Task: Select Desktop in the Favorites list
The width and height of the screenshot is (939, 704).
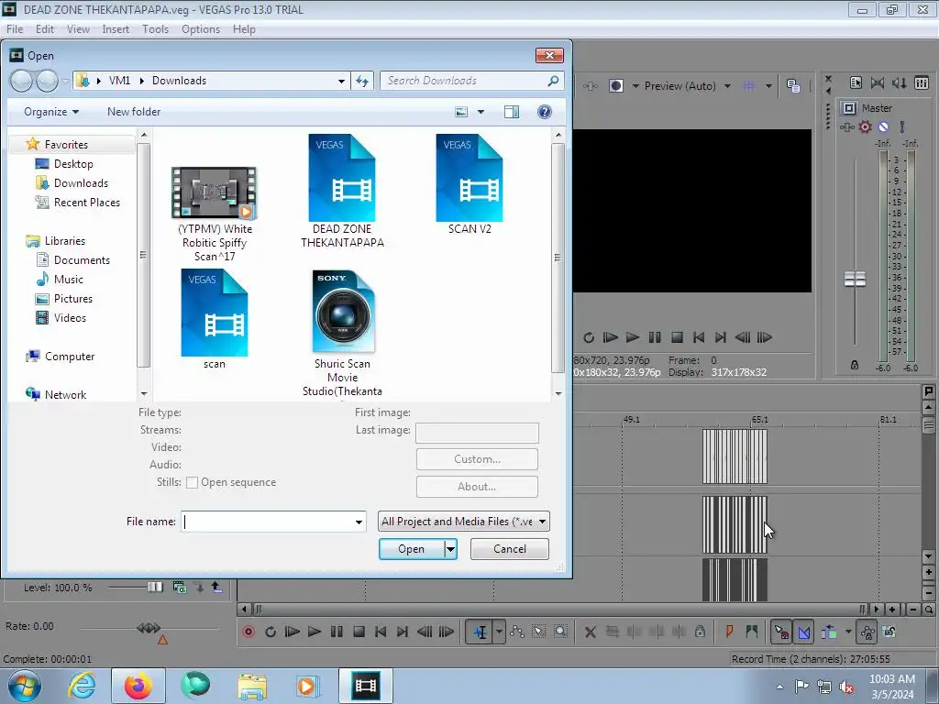Action: point(73,164)
